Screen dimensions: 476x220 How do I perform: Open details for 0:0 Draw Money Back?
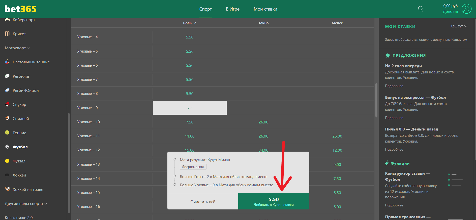tap(394, 149)
